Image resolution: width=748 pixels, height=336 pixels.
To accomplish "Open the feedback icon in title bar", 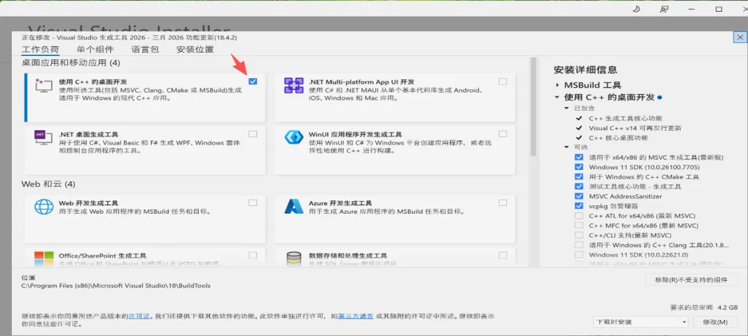I will pos(664,9).
